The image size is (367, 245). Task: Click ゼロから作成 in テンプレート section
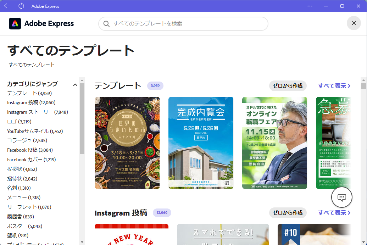288,86
